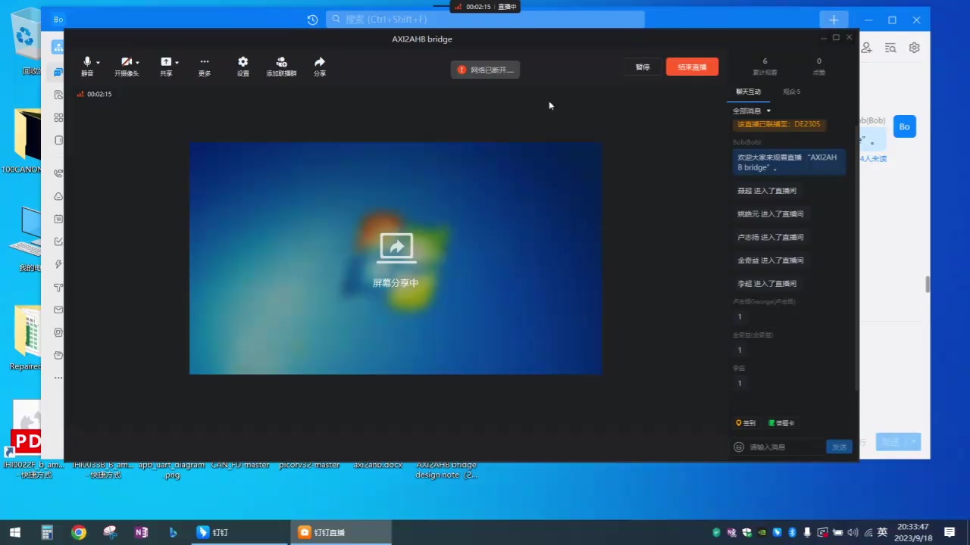Click the 金奇益 进入了直播间 entry

coord(770,260)
